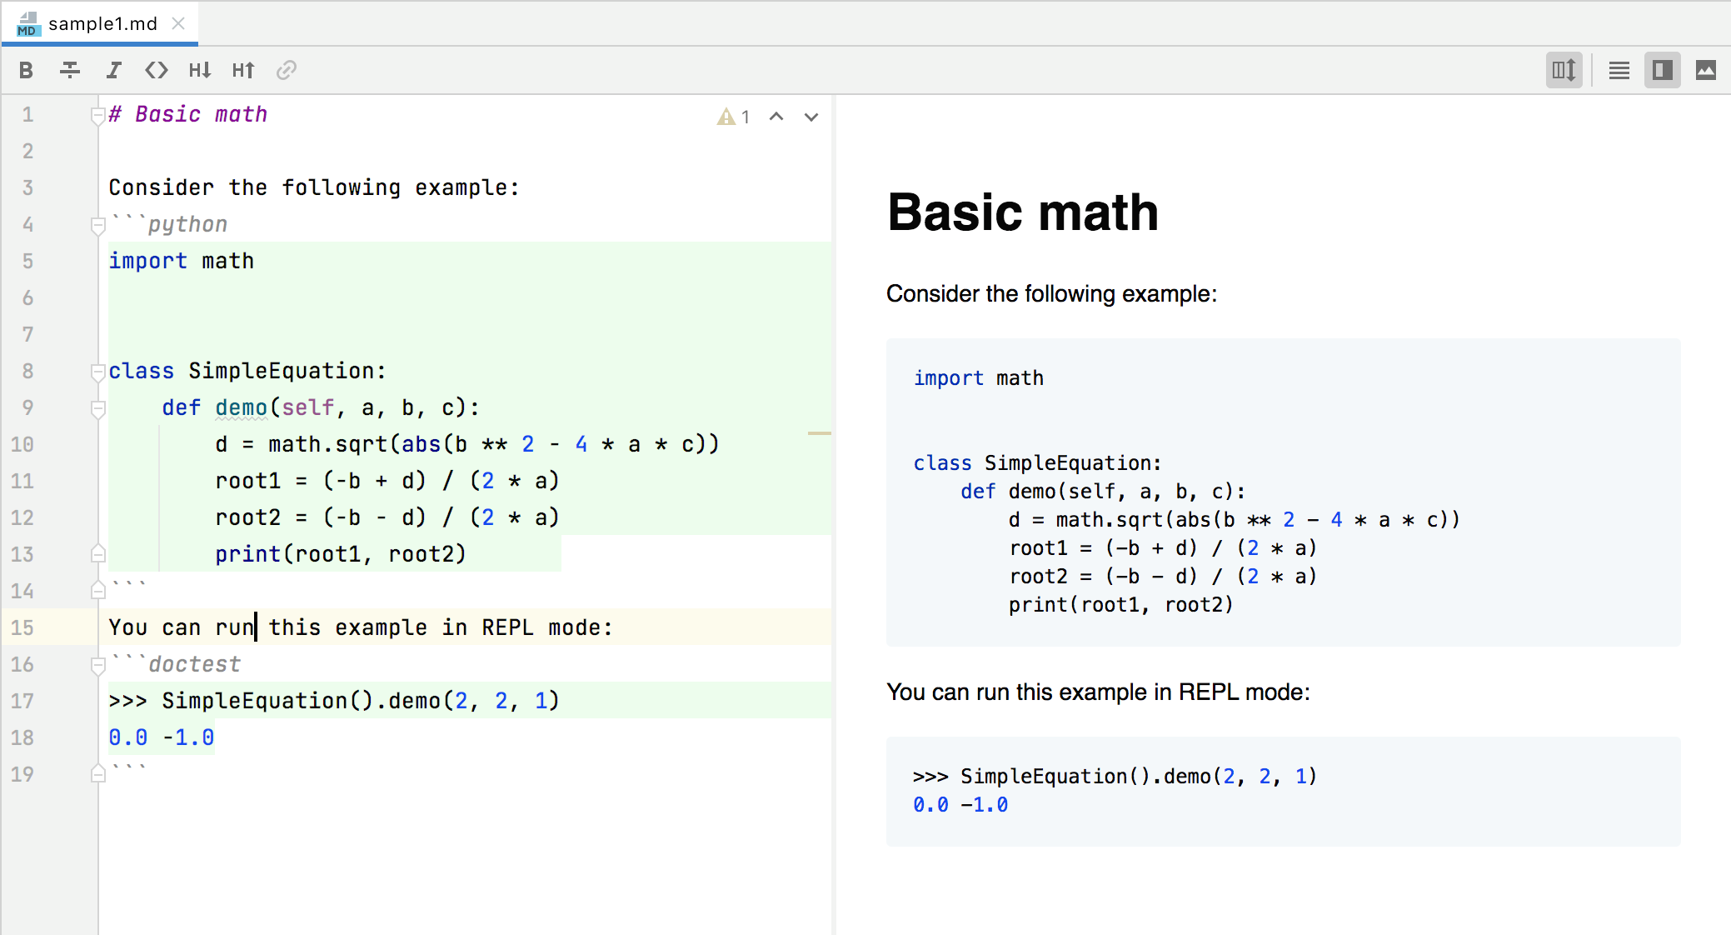Click '0.0 -1.0' output in editor
The height and width of the screenshot is (935, 1731).
(162, 737)
